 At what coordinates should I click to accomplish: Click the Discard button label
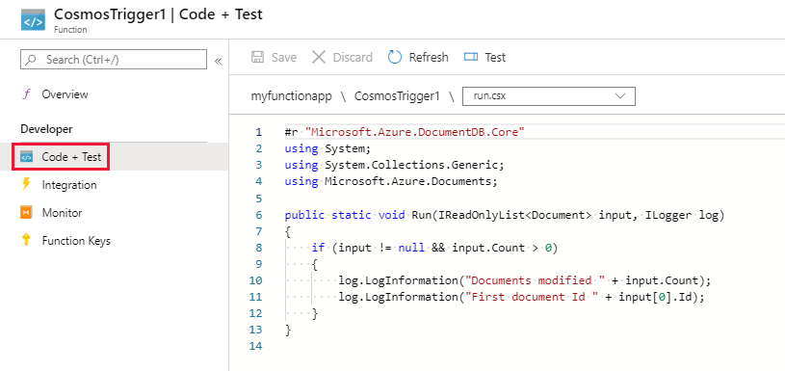coord(353,58)
